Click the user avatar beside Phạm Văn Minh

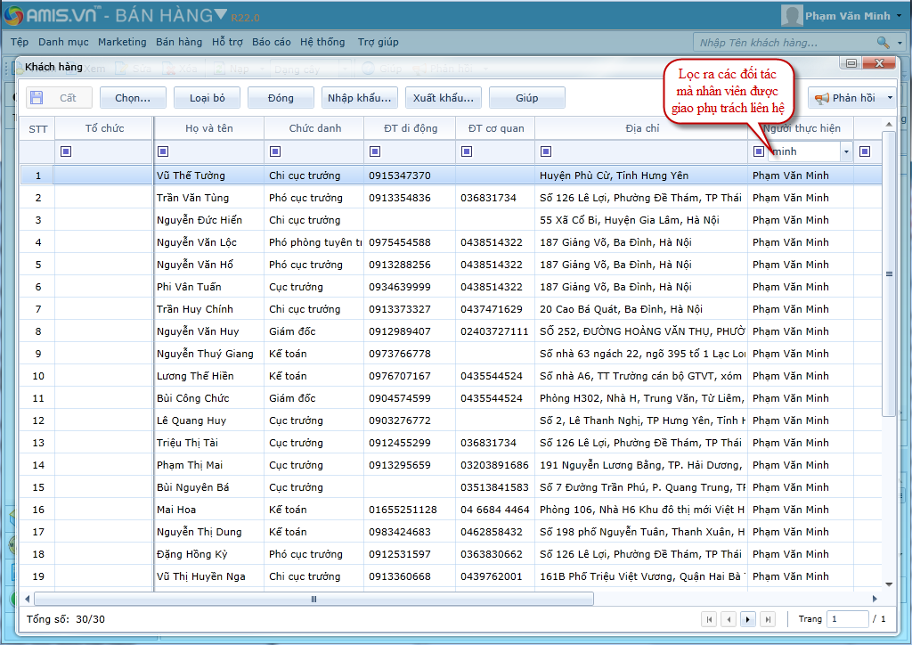(x=791, y=16)
